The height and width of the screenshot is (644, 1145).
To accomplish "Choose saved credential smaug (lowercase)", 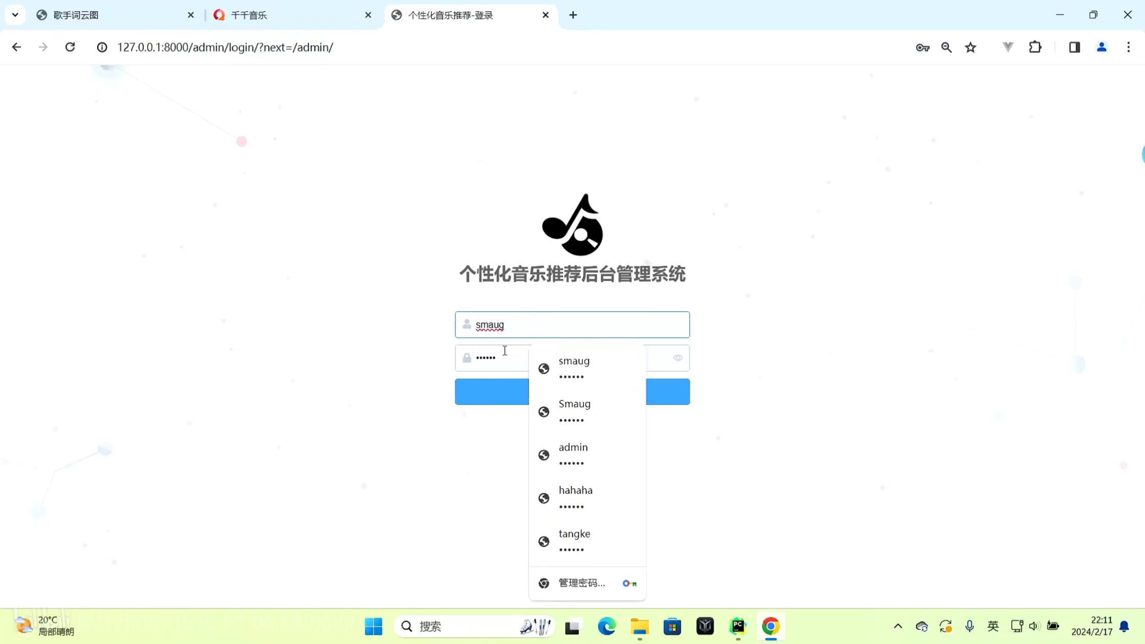I will coord(587,368).
